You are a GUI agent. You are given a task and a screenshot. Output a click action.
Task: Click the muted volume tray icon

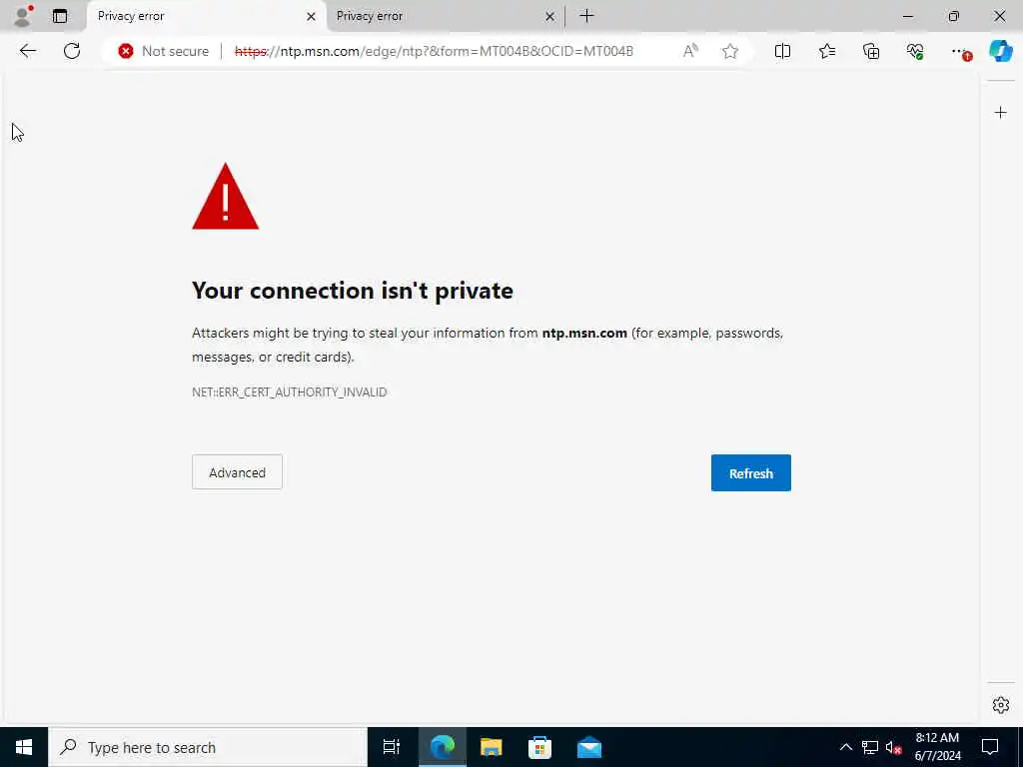click(x=893, y=747)
